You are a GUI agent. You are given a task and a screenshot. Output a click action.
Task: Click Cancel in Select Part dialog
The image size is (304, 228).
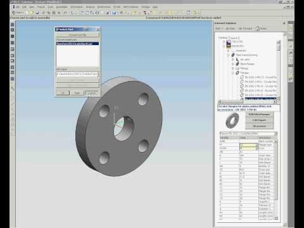pyautogui.click(x=91, y=93)
